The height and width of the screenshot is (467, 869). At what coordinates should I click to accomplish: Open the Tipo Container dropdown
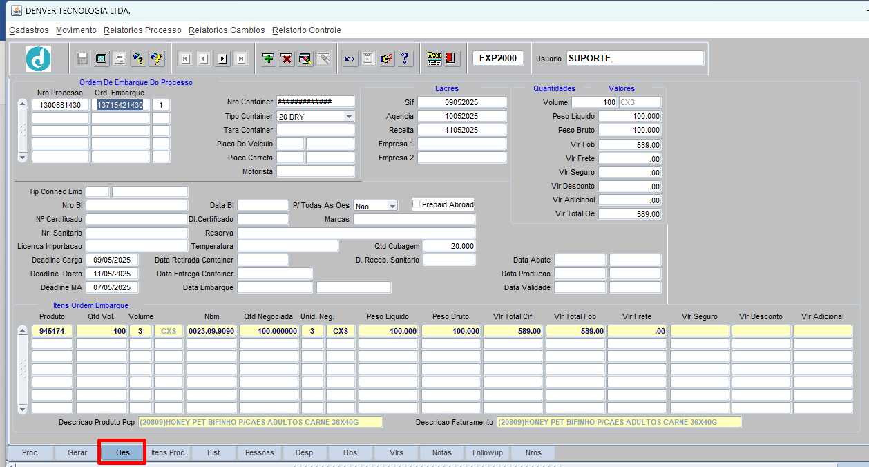[x=349, y=117]
